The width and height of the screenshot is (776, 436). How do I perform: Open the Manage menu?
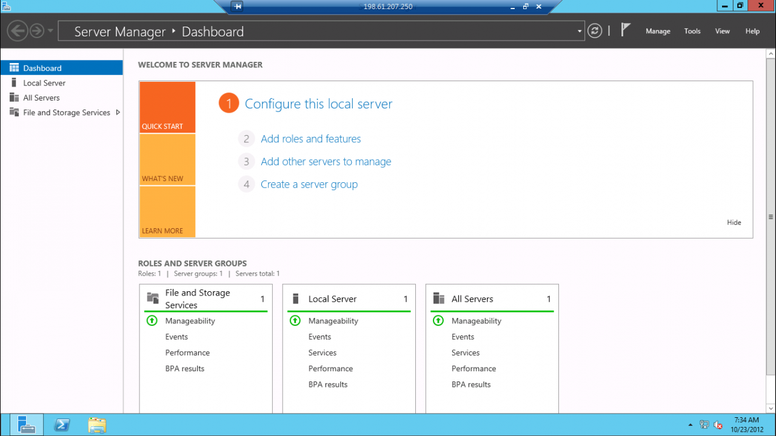click(x=658, y=31)
